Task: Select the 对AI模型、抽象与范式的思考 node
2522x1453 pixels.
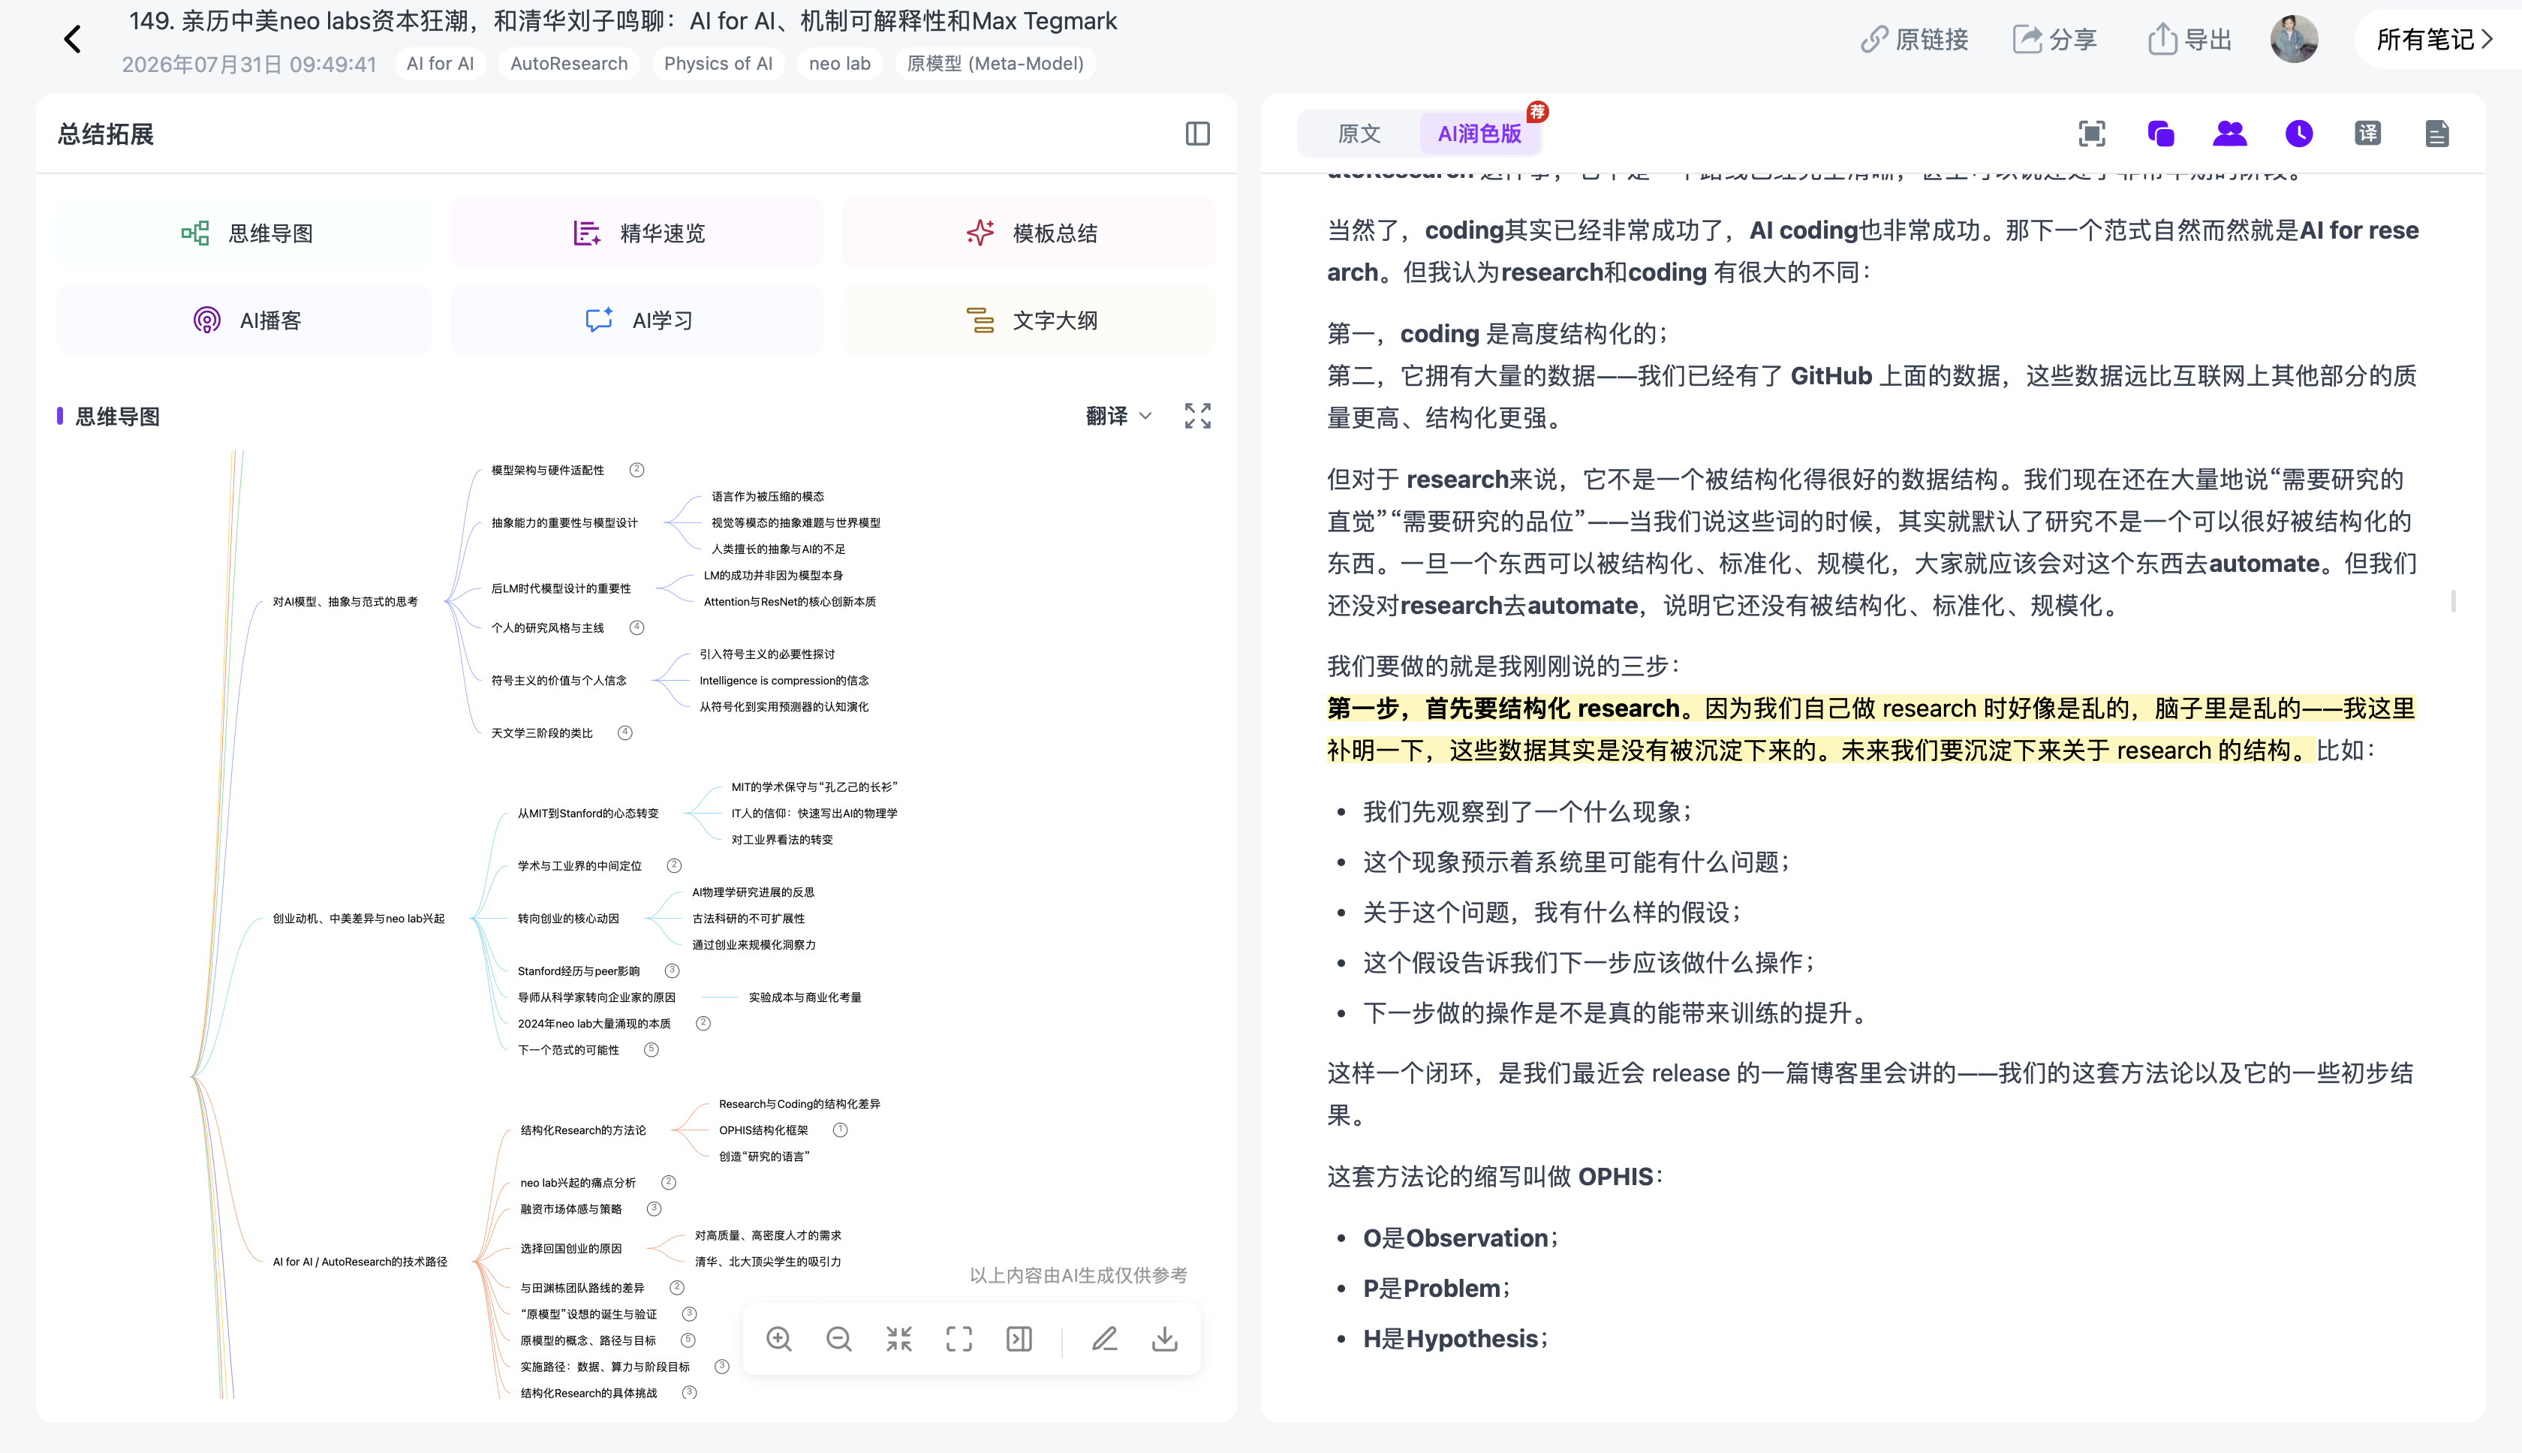Action: 345,602
